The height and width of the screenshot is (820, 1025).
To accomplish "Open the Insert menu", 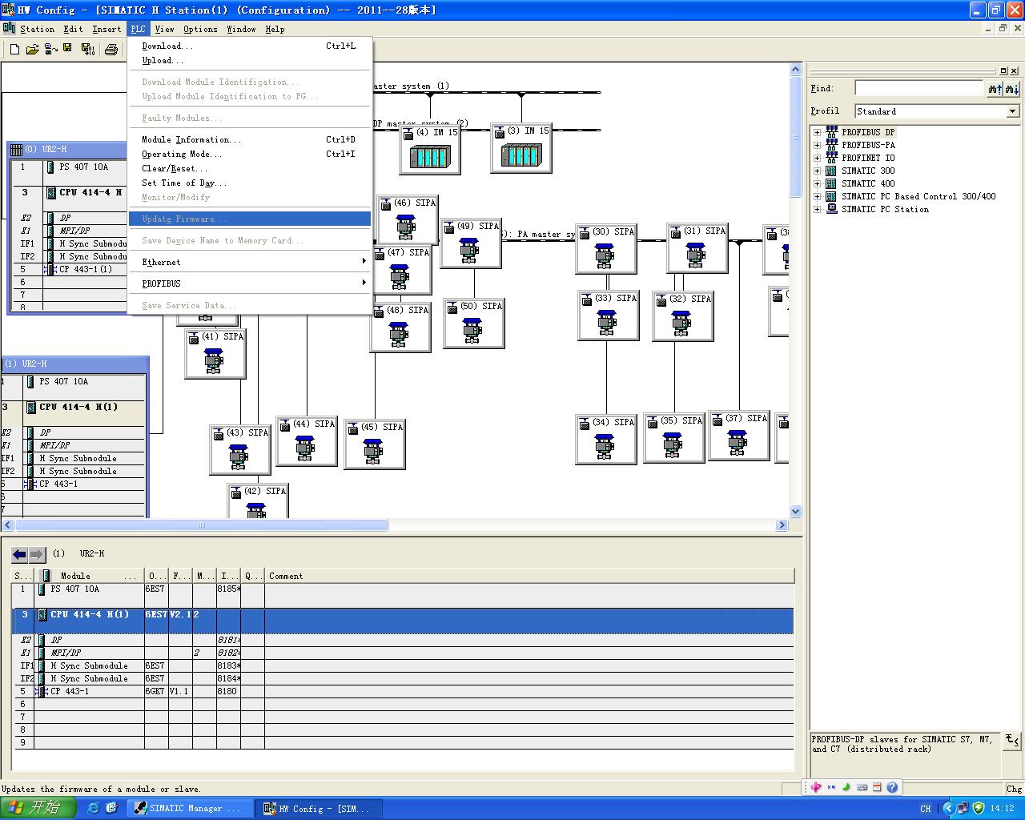I will click(107, 29).
